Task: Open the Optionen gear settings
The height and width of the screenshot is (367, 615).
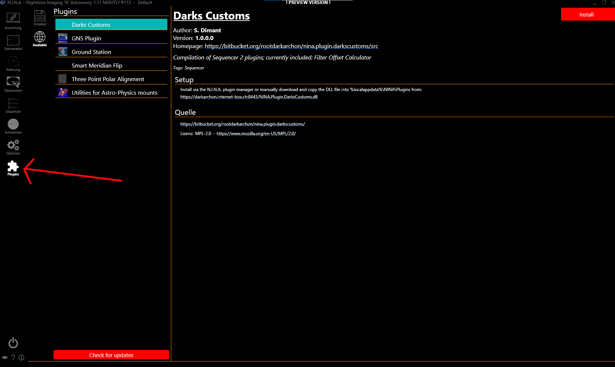Action: (13, 147)
